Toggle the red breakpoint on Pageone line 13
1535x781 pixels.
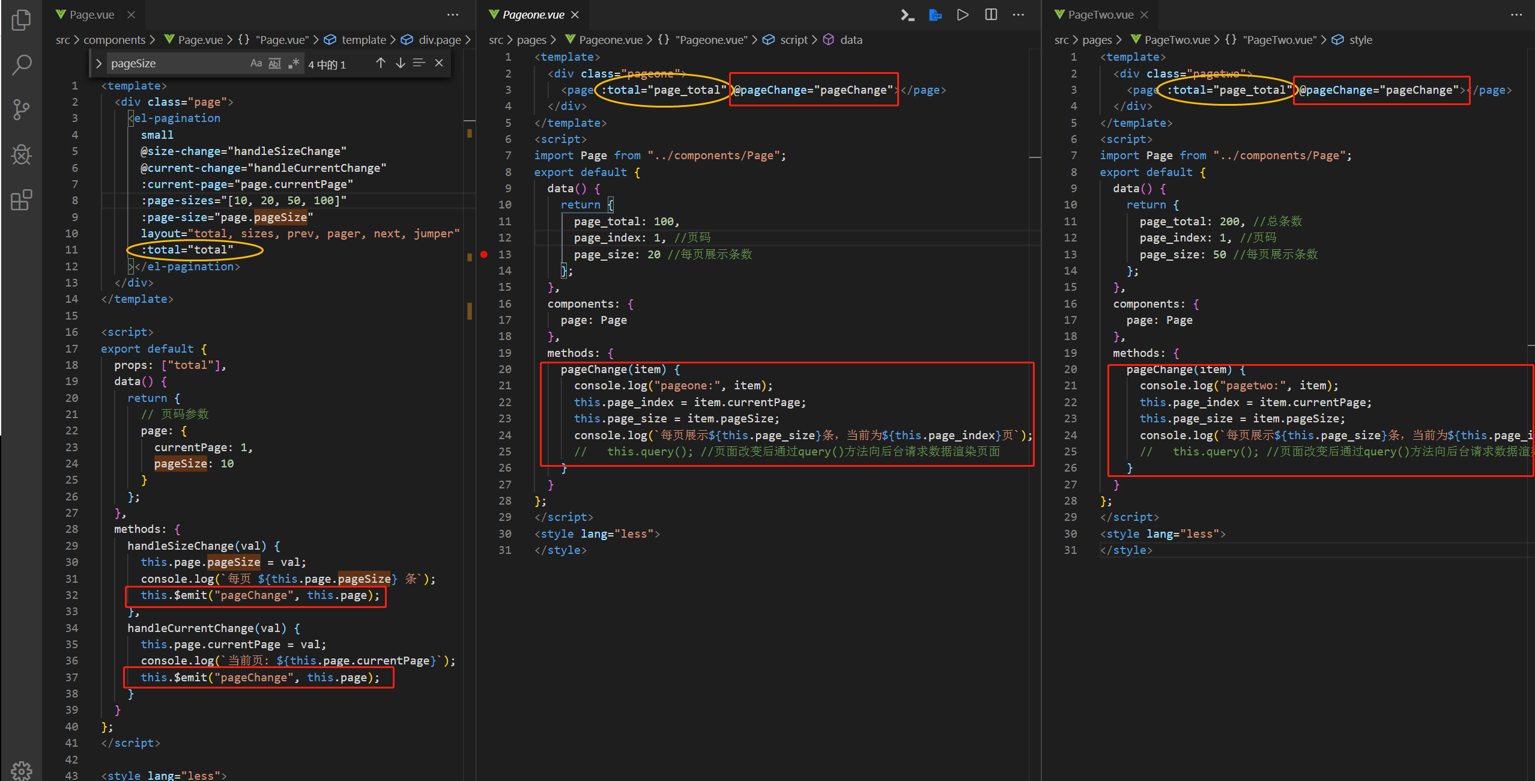pos(484,255)
